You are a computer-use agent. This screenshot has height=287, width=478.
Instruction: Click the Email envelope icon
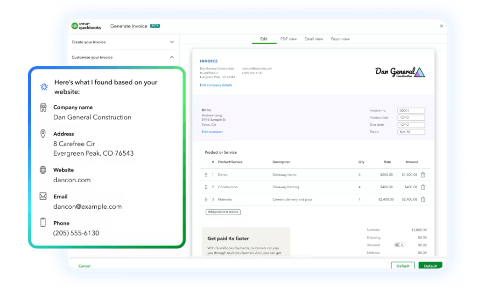(x=43, y=196)
